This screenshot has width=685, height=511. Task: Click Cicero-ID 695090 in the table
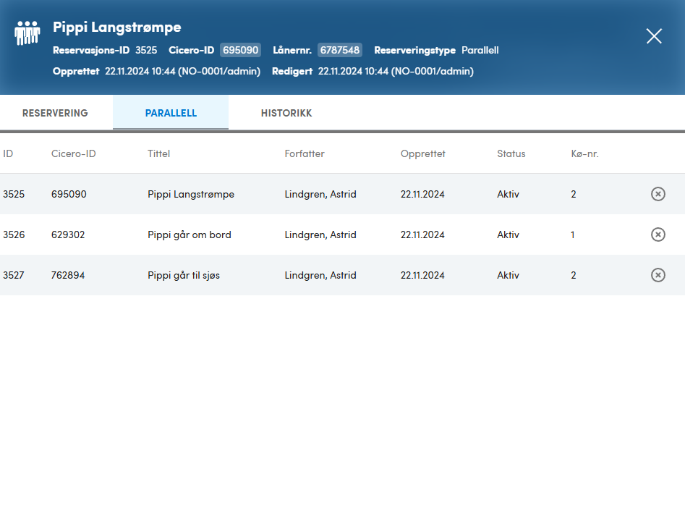point(69,194)
